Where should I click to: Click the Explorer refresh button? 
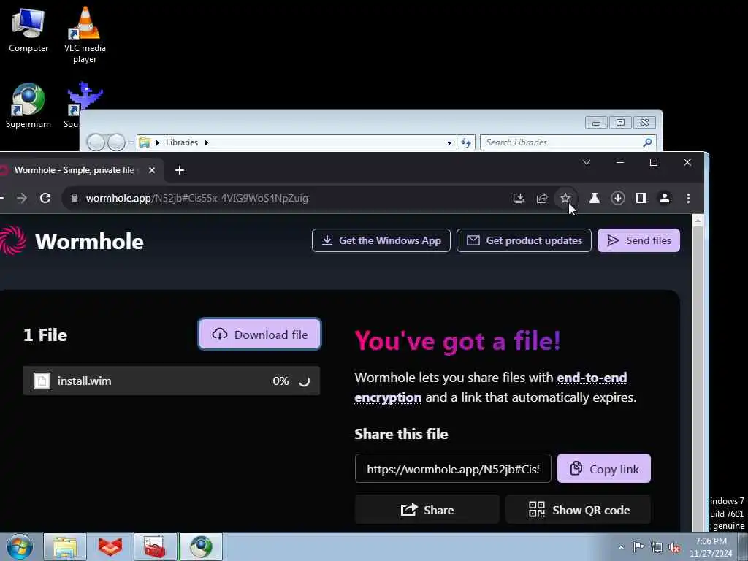(466, 142)
